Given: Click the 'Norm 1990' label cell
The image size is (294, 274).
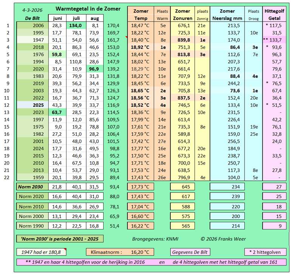Looking at the screenshot, I should tap(32, 226).
